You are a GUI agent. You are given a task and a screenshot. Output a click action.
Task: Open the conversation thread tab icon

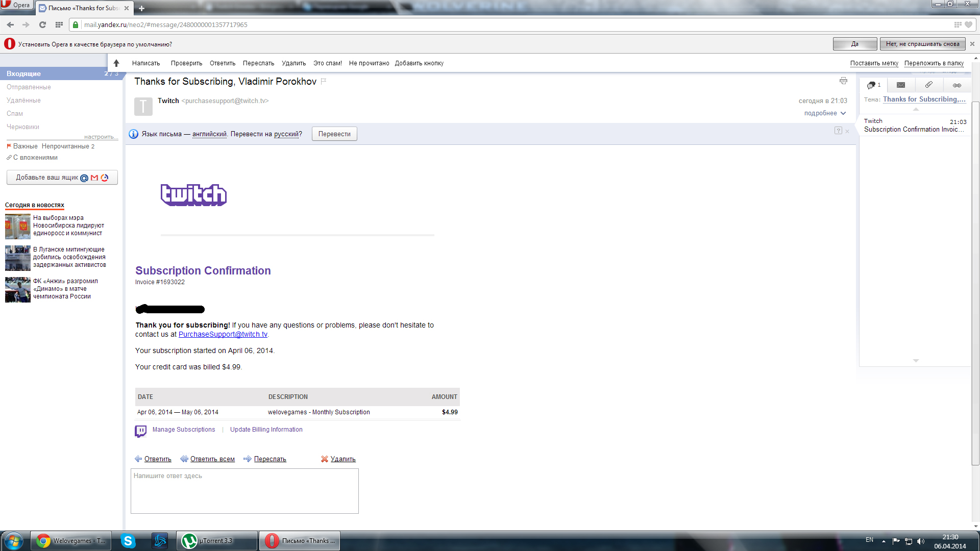[x=873, y=85]
